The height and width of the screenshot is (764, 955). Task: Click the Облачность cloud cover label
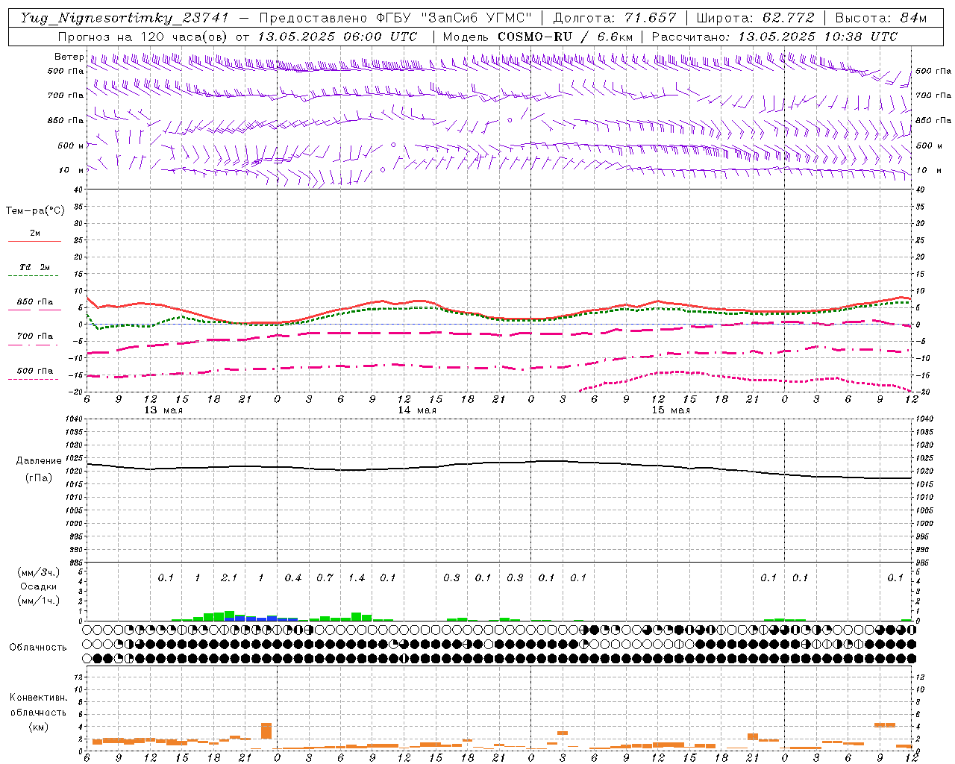pos(38,648)
